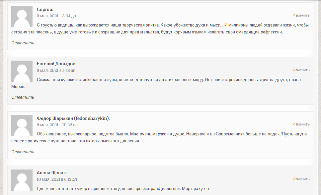
Task: Edit Фёдор Шарыкин's comment with Изменить
Action: point(301,124)
